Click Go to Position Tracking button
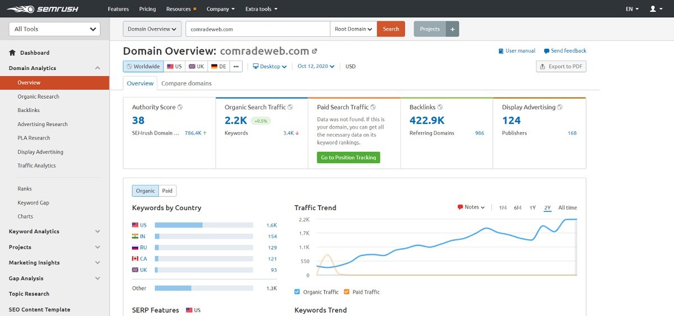 tap(348, 157)
